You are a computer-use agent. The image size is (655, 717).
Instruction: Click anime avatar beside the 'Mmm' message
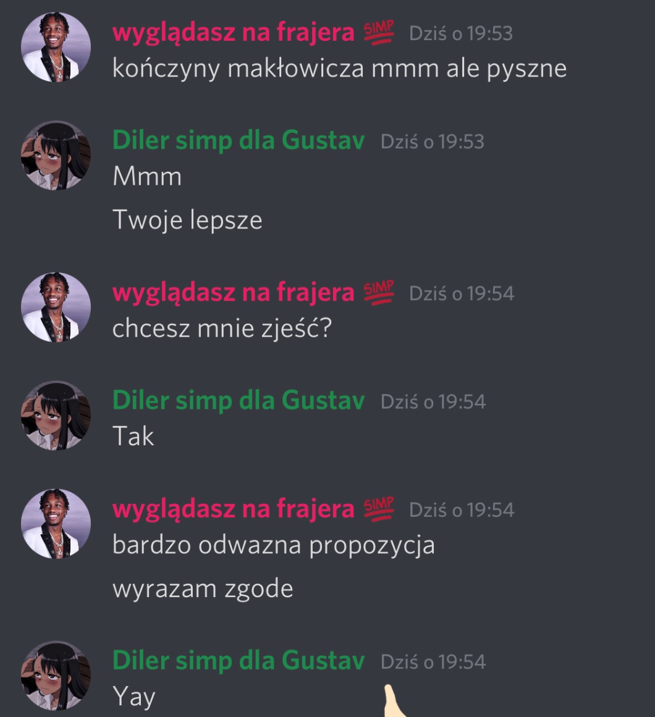pos(56,156)
